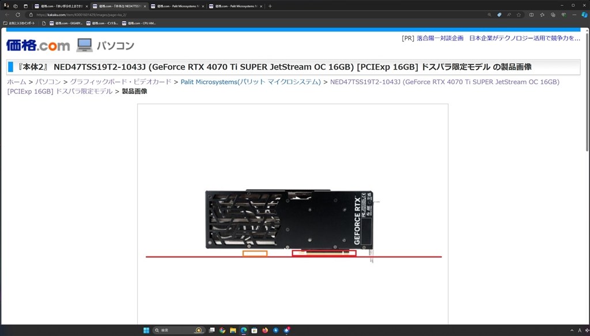Click the Palit Microsystems breadcrumb link

[251, 82]
